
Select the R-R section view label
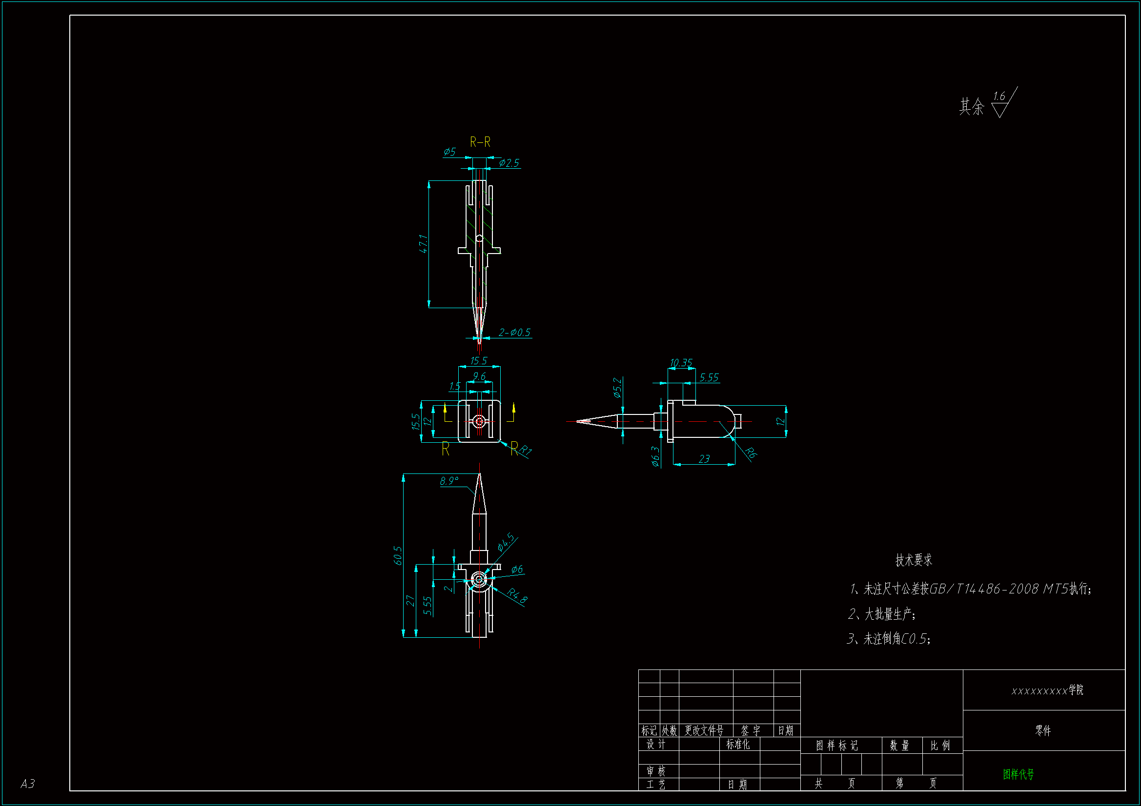pyautogui.click(x=480, y=142)
